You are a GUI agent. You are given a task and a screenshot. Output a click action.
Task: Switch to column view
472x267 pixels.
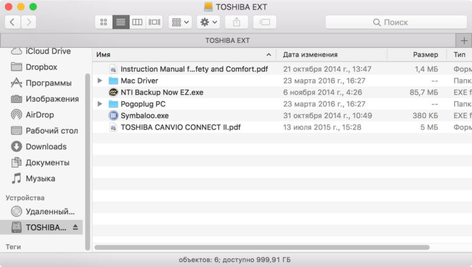(x=137, y=22)
